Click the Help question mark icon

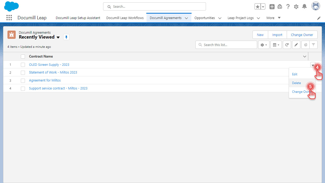click(288, 7)
